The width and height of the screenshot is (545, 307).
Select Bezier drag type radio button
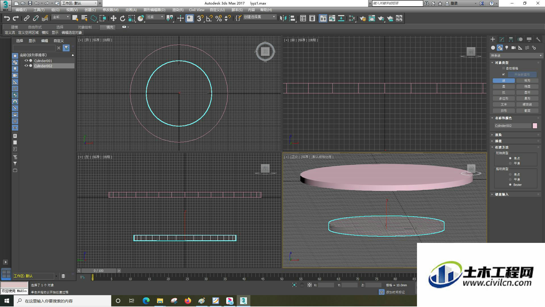coord(510,185)
